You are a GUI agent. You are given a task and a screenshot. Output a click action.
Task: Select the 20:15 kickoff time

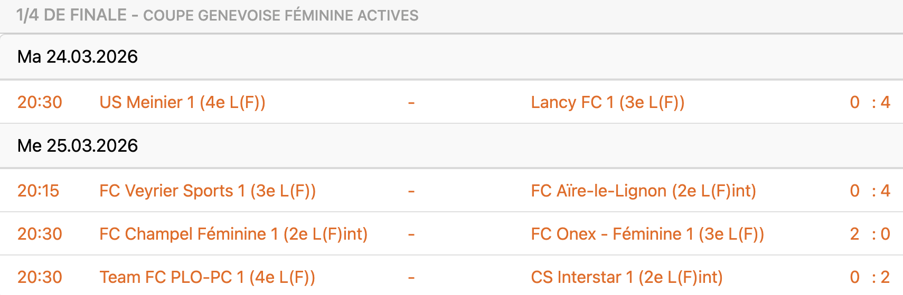[x=38, y=191]
